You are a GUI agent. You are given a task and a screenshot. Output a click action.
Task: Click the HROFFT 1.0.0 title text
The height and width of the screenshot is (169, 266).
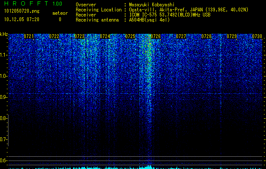(x=33, y=3)
